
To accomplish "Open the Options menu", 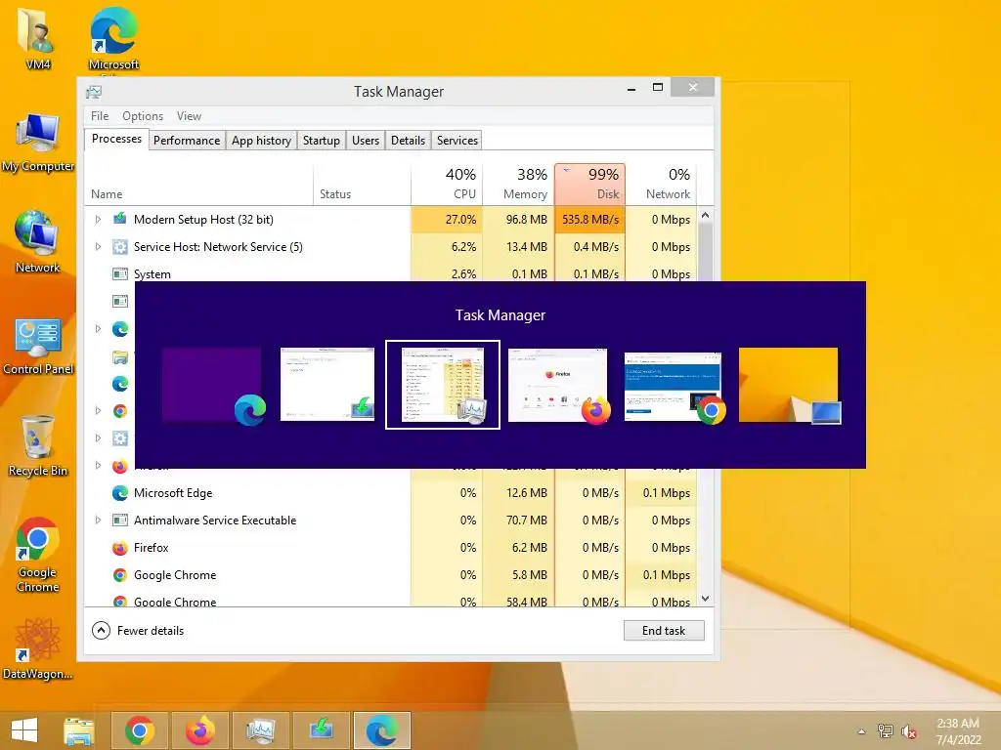I will 143,116.
